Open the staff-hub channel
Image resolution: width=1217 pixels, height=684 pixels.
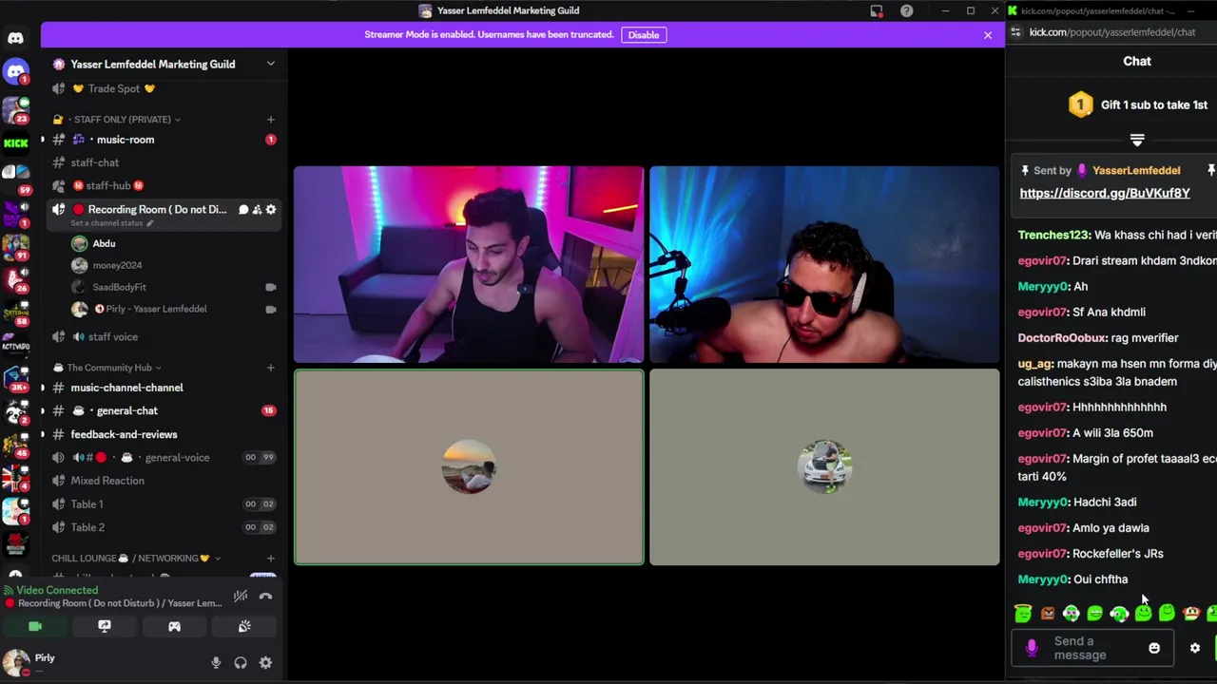162,186
